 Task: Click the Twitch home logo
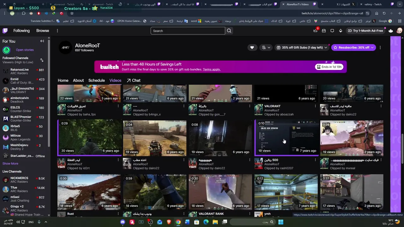point(5,31)
